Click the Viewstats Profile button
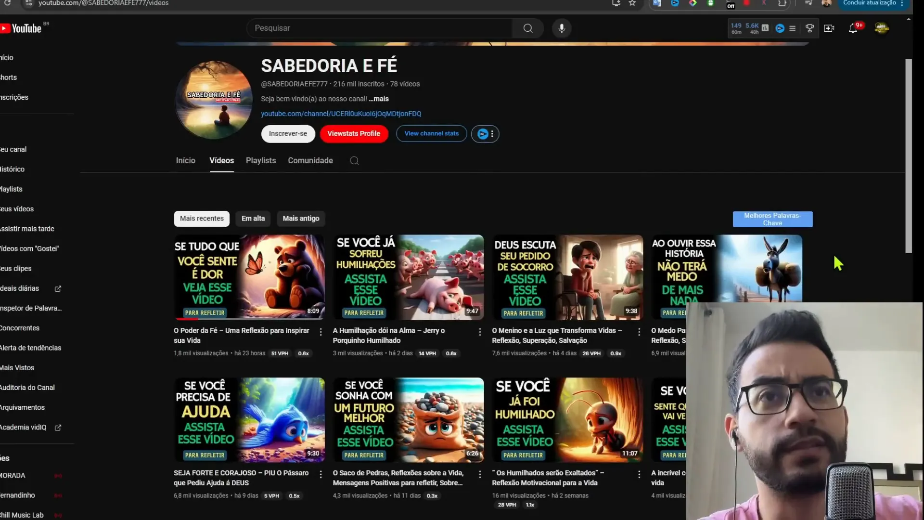 coord(354,134)
